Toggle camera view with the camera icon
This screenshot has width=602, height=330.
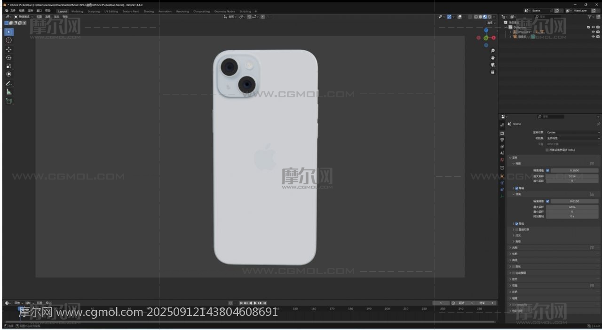(x=493, y=65)
